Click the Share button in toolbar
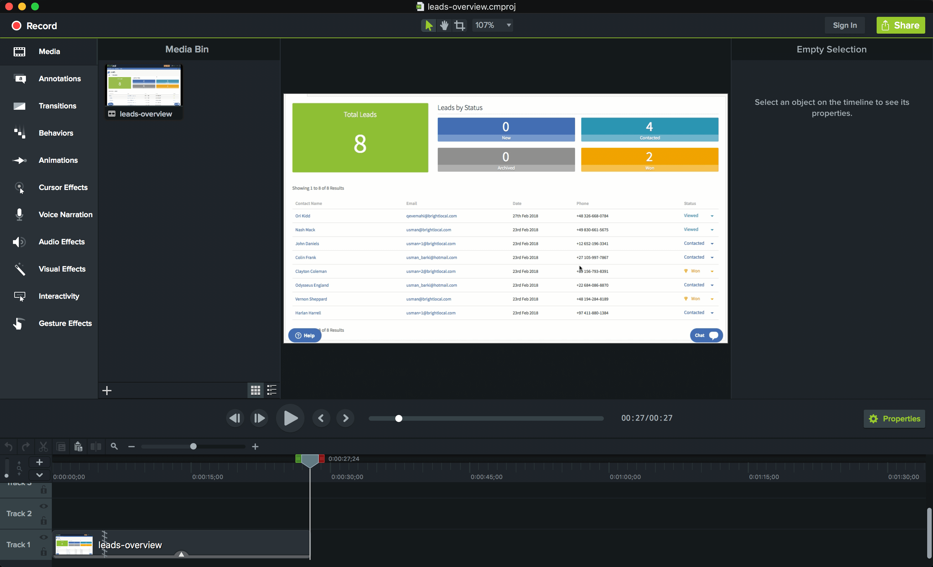This screenshot has width=933, height=567. point(901,25)
